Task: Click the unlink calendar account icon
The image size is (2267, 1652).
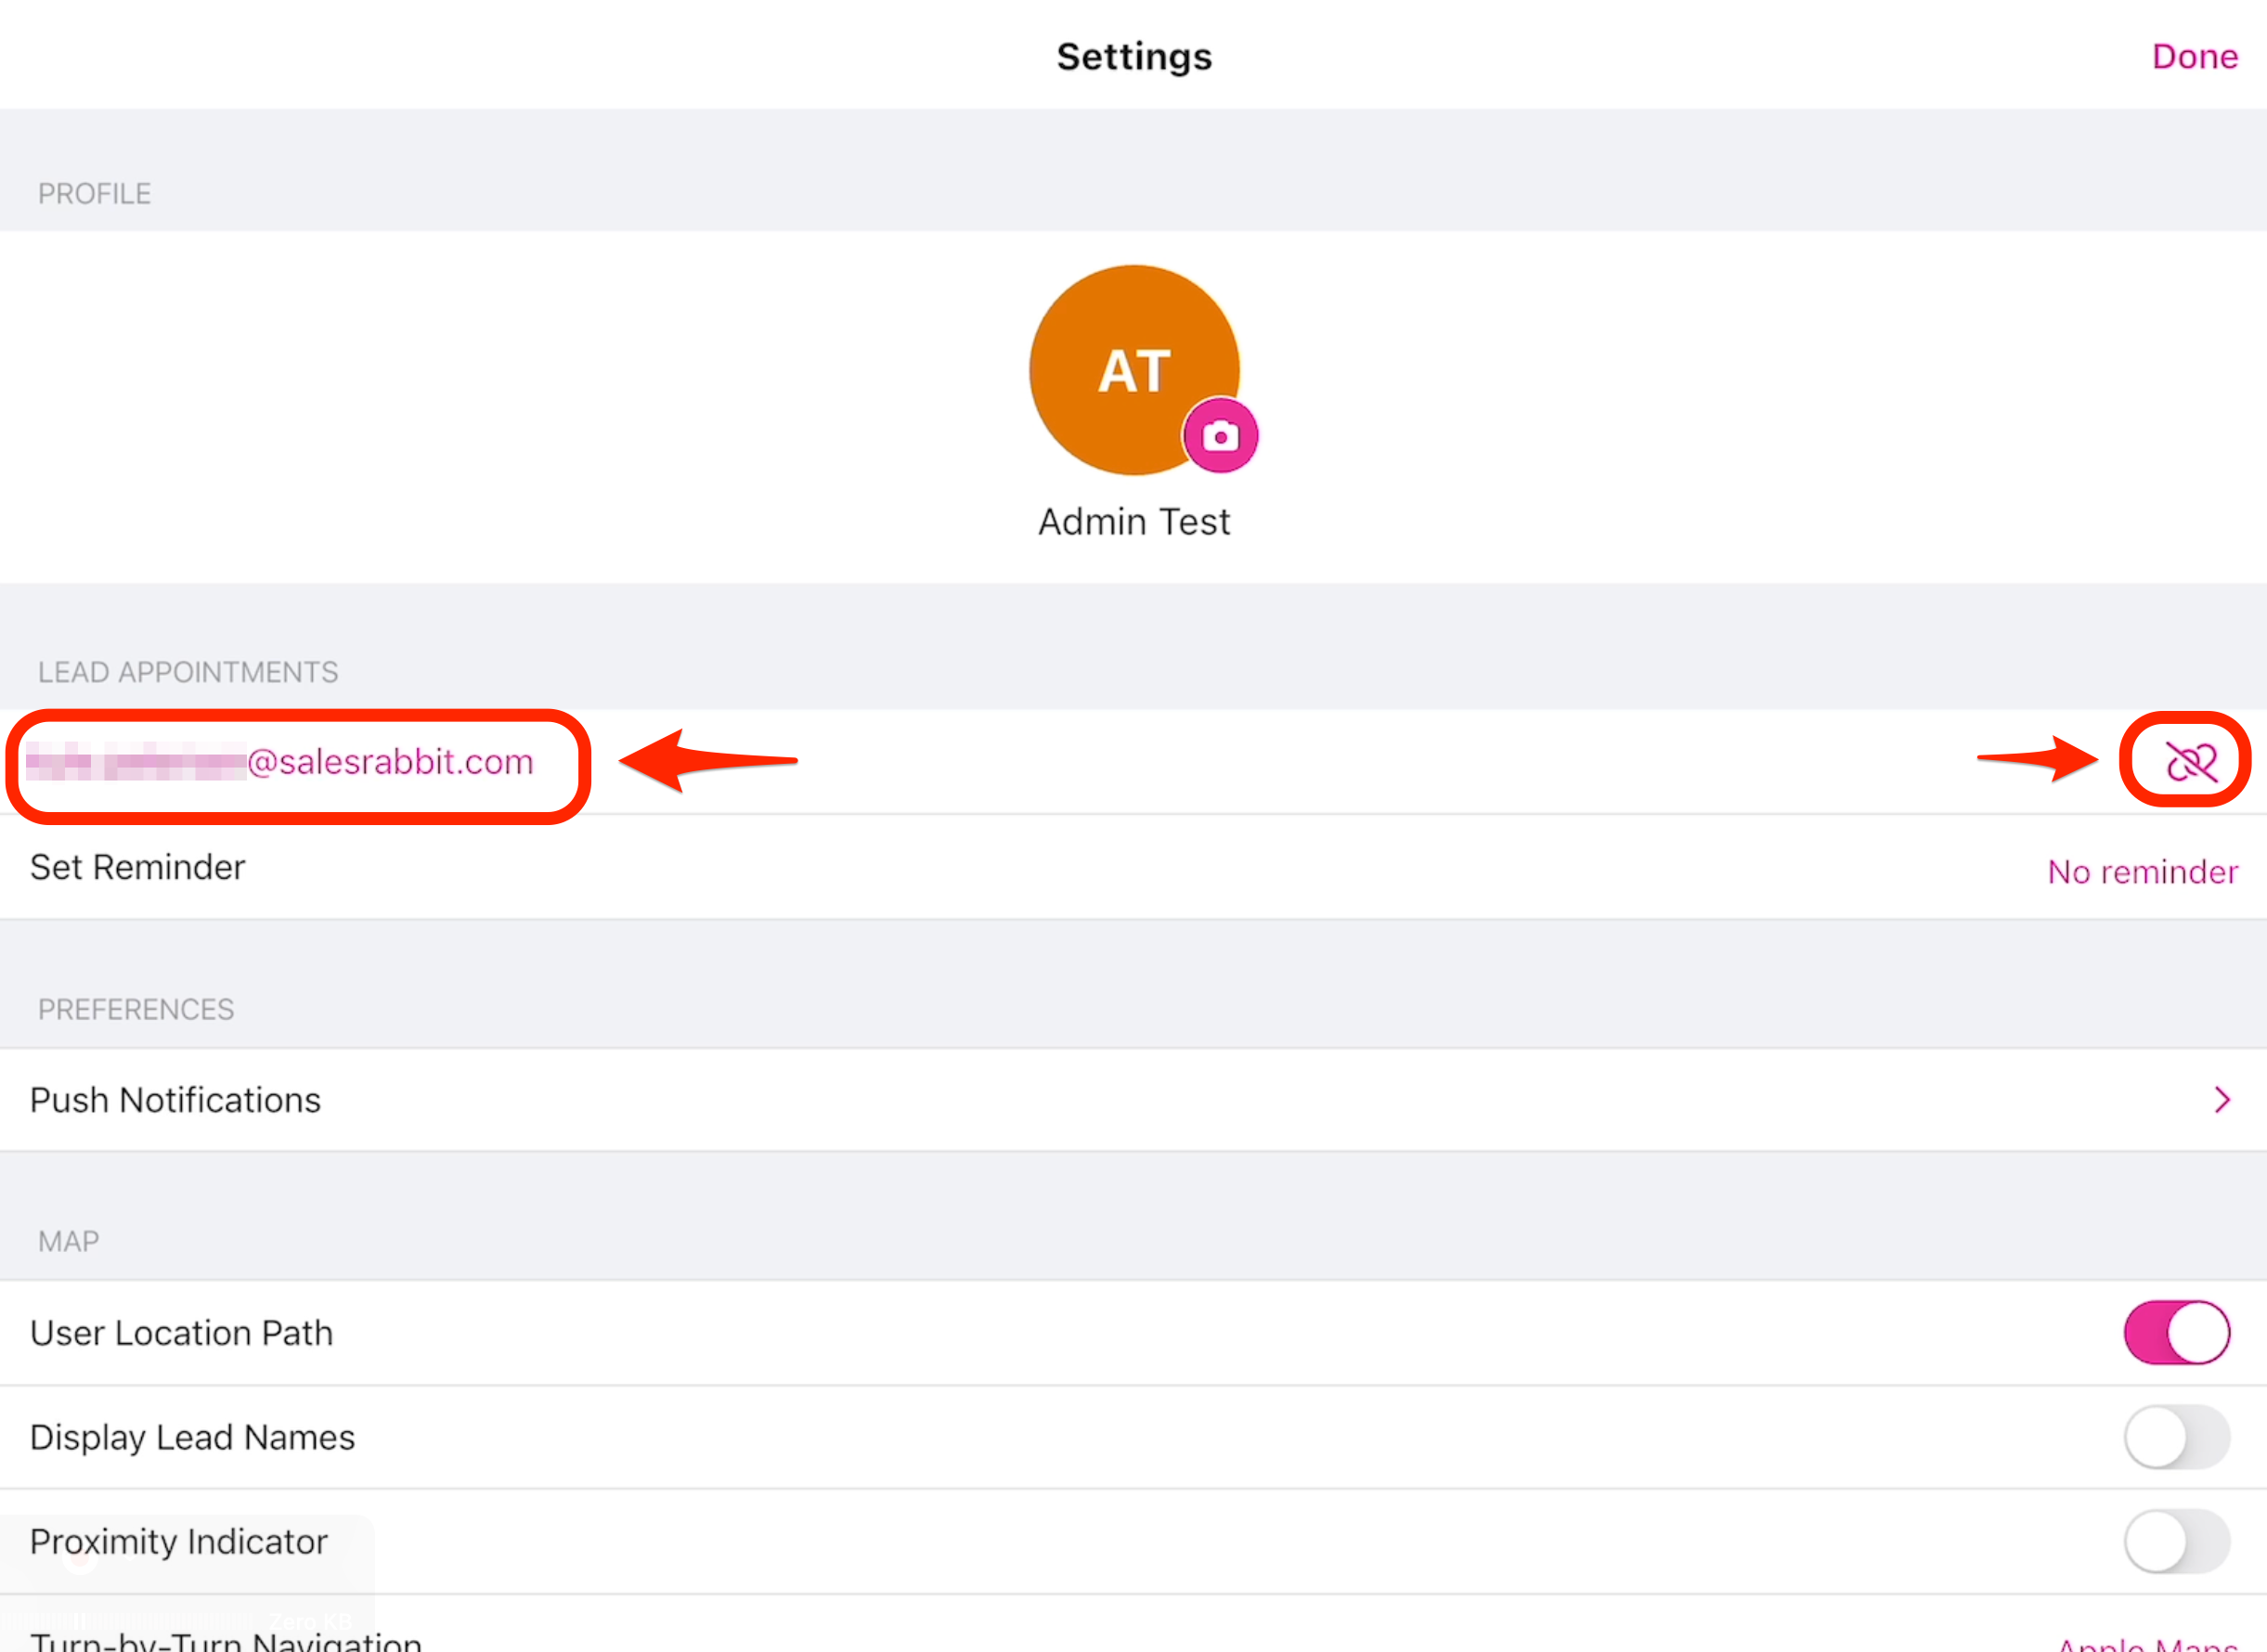Action: click(x=2190, y=761)
